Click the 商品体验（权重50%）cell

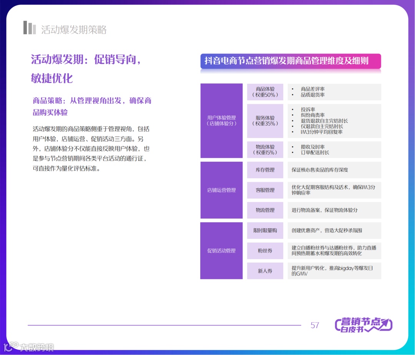coord(265,92)
